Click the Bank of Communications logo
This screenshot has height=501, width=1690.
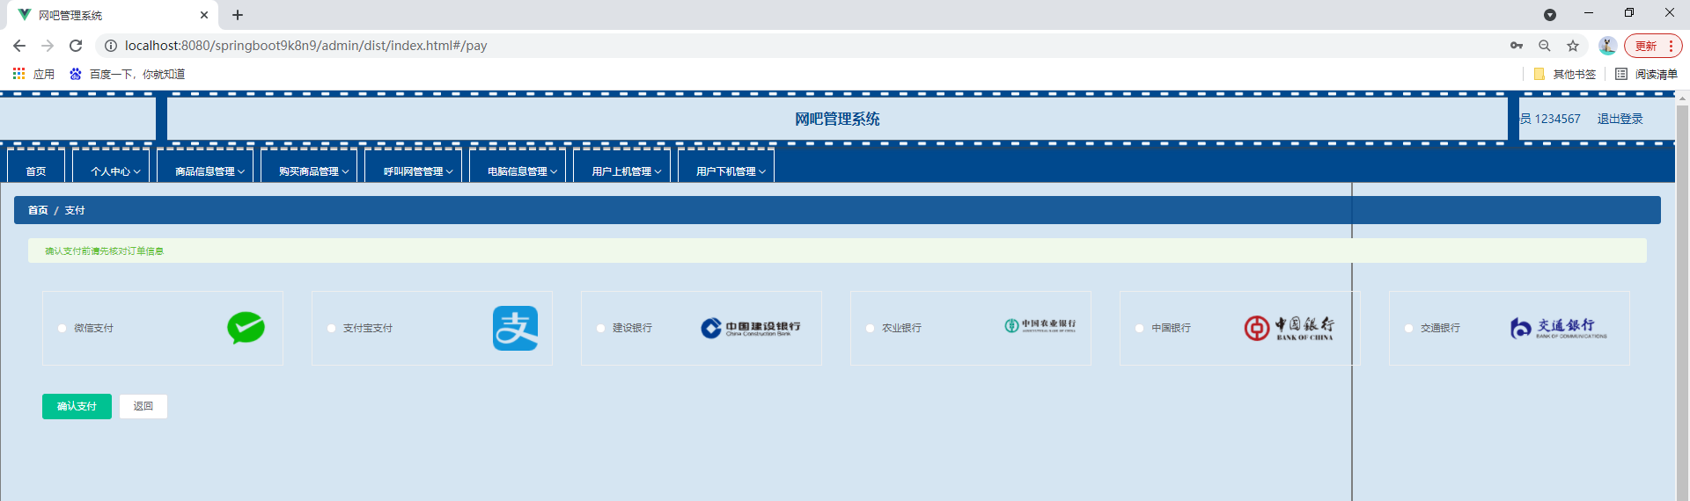click(x=1559, y=328)
